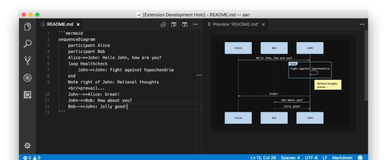This screenshot has width=387, height=160.
Task: Click Ln 12, Col 29 in status bar
Action: 263,157
